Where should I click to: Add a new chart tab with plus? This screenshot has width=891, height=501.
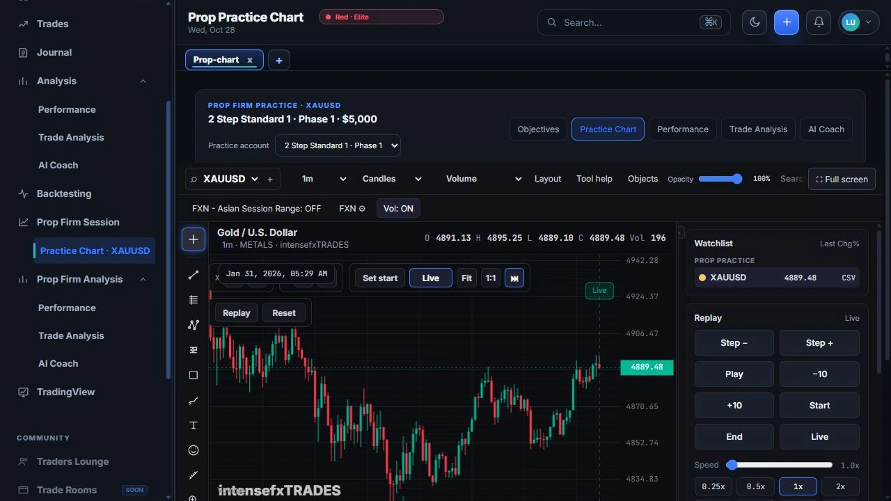278,60
